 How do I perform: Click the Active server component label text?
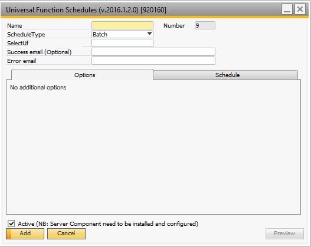tap(108, 223)
